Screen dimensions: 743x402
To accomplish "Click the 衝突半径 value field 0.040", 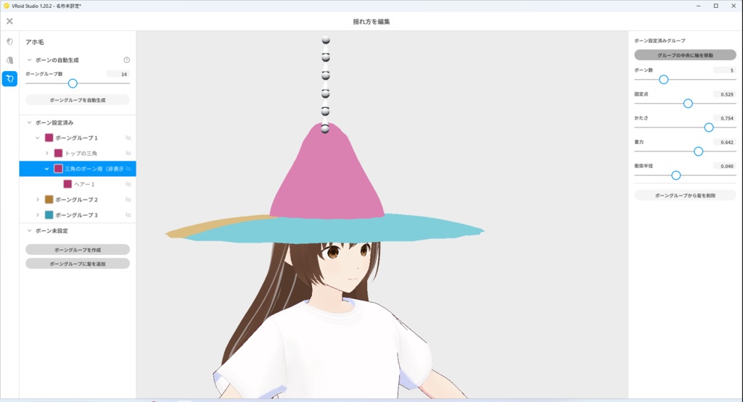I will pyautogui.click(x=725, y=167).
